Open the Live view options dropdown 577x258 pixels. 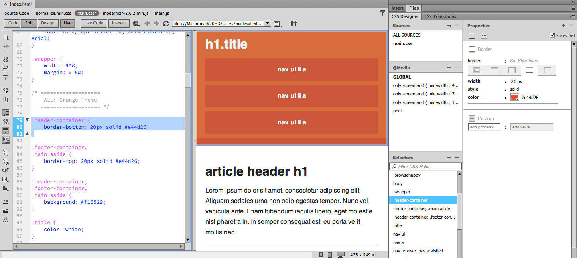(x=278, y=24)
